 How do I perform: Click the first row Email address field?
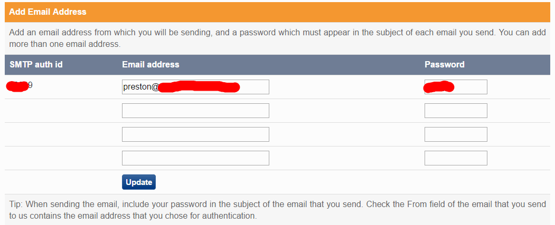(195, 87)
